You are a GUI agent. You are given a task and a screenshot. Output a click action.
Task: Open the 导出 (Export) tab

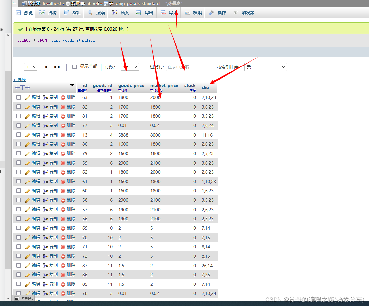coord(145,13)
